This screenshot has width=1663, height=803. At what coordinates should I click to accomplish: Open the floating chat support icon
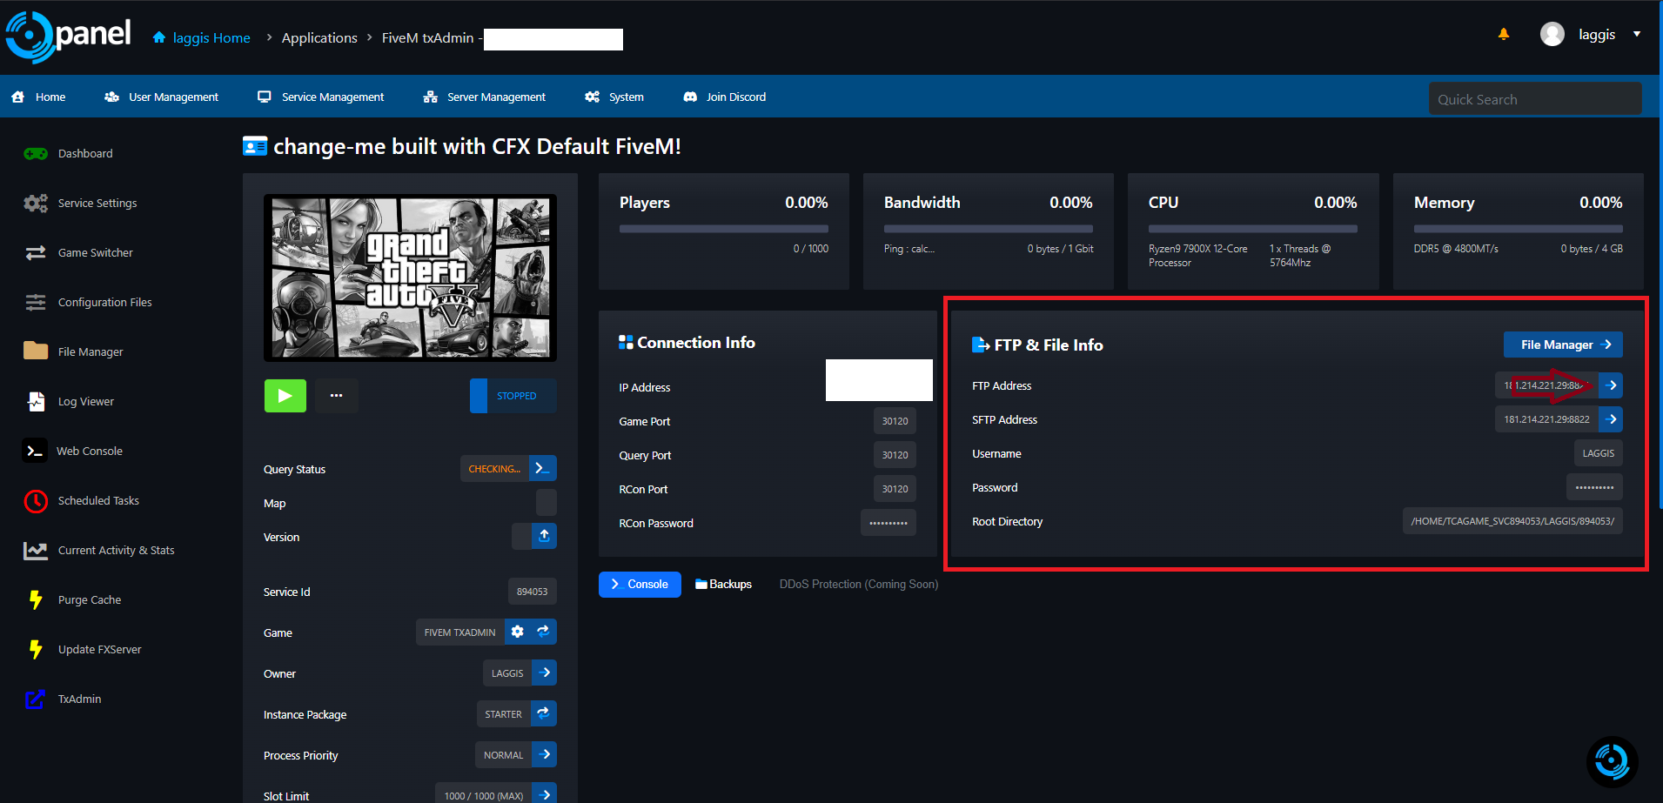pyautogui.click(x=1612, y=761)
